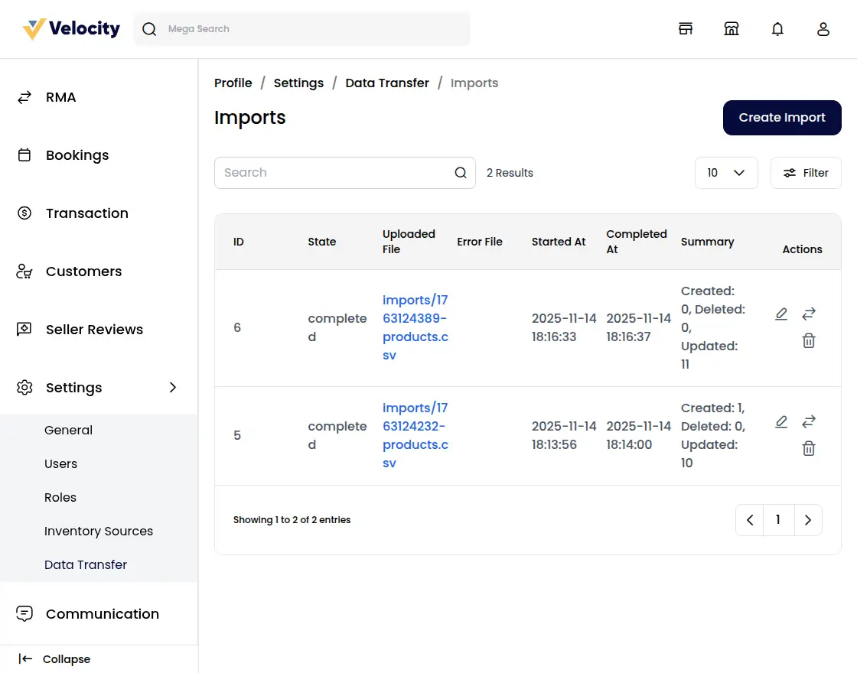Open the storefront icon in the header

click(x=732, y=28)
